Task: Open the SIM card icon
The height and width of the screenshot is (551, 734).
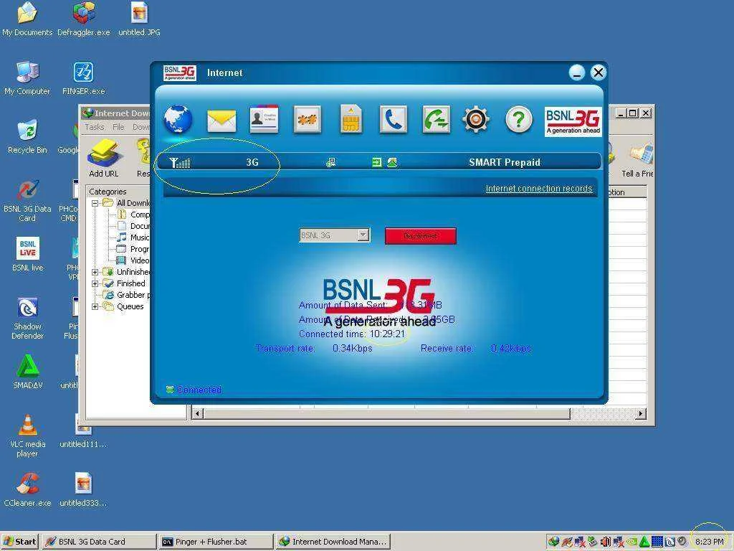Action: pyautogui.click(x=351, y=120)
